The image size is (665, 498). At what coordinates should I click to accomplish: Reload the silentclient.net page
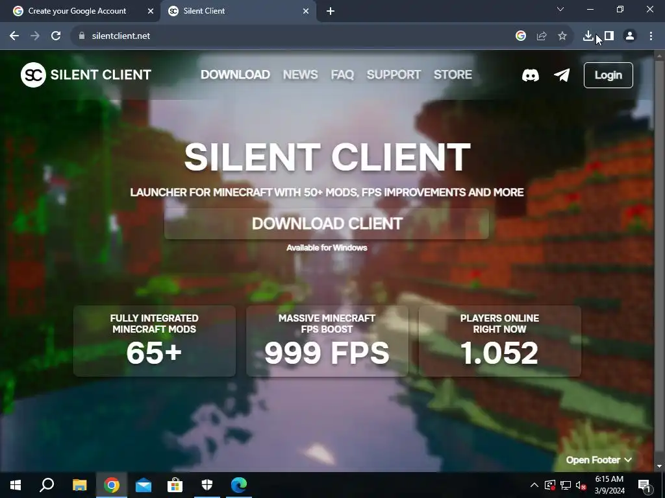56,36
